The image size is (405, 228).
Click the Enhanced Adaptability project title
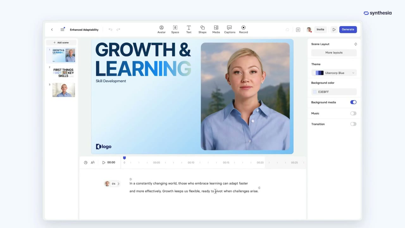pos(84,30)
